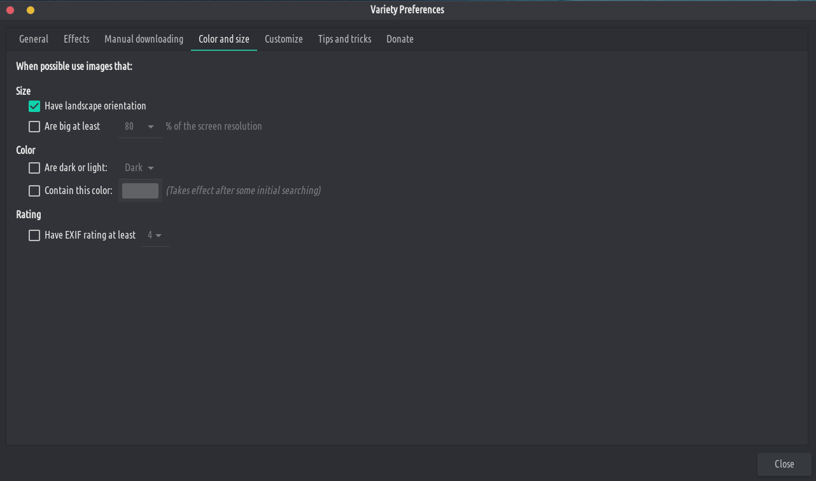Select the Color and size tab

224,39
